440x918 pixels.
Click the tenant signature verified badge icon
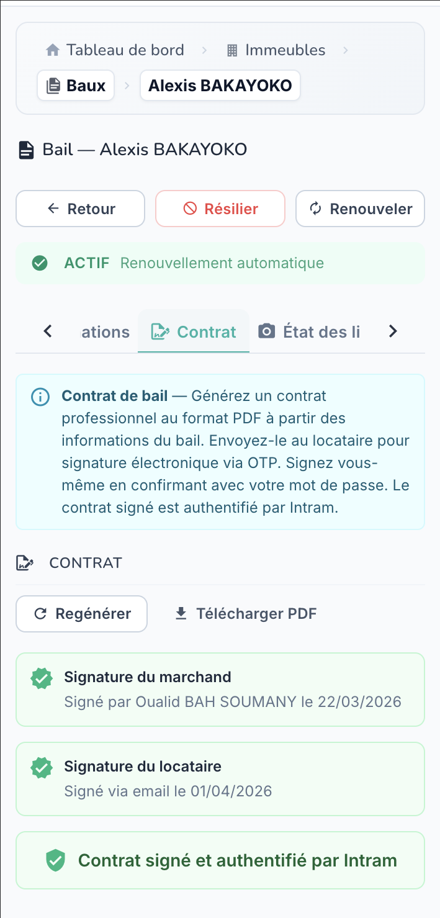click(42, 768)
